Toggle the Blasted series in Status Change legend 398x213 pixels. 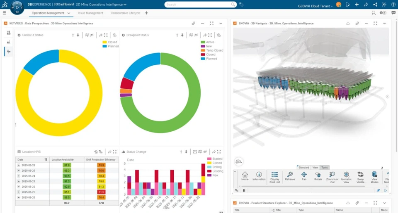pos(215,159)
